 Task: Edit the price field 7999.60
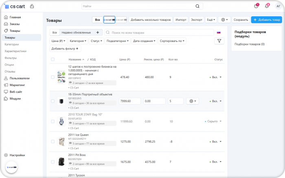point(130,101)
